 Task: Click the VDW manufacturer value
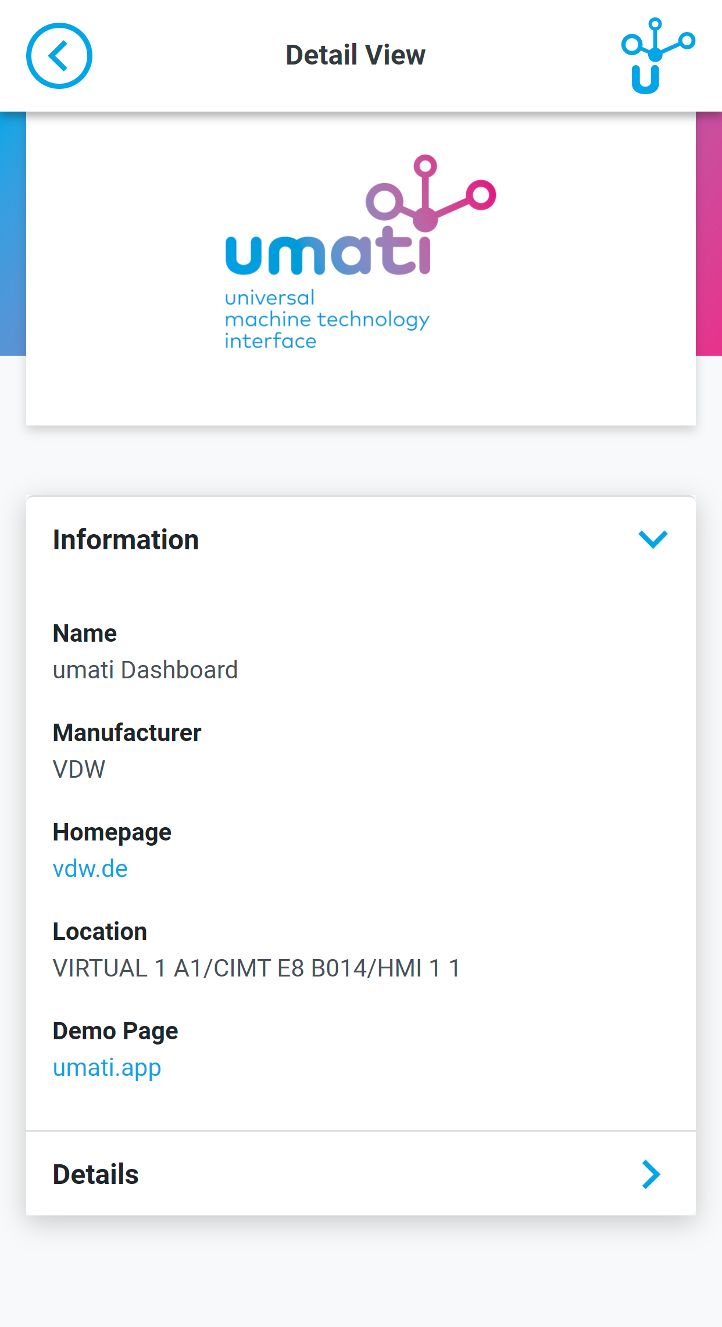(79, 769)
